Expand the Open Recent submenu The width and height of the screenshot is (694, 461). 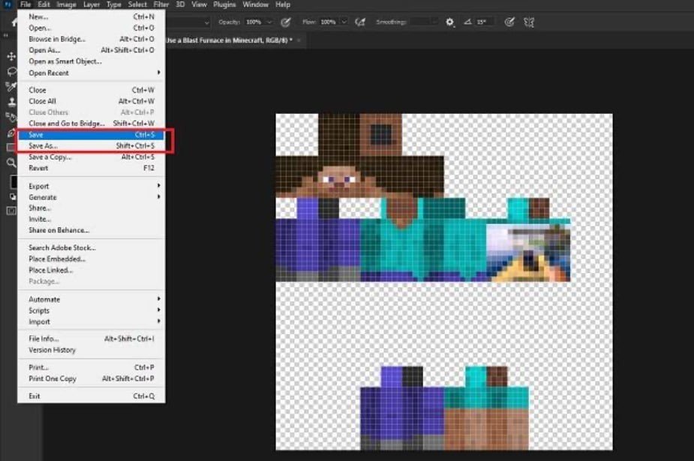click(x=92, y=73)
